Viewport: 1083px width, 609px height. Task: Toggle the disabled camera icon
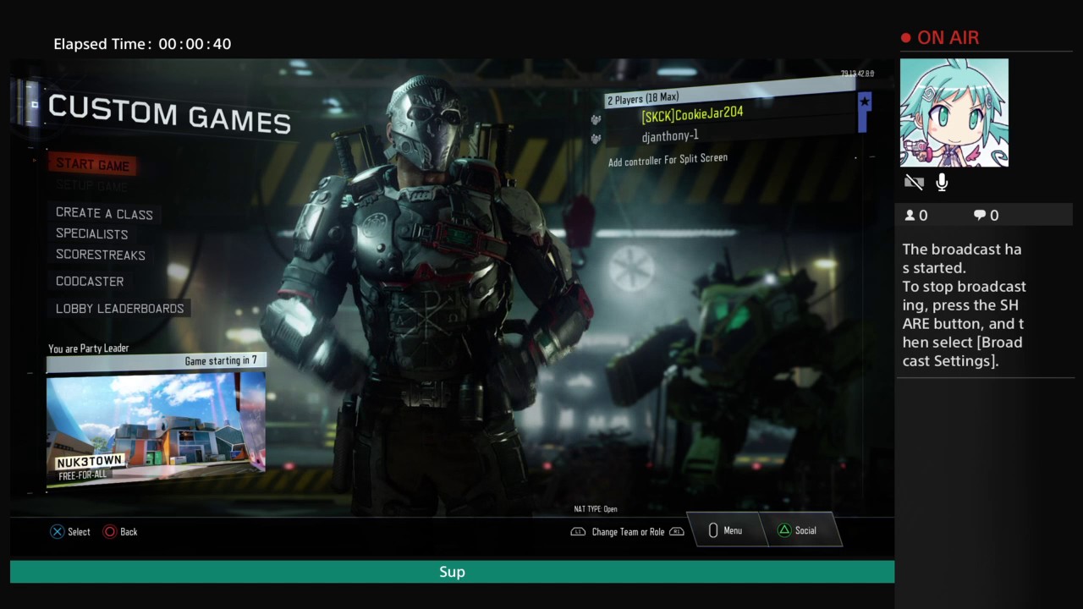914,182
